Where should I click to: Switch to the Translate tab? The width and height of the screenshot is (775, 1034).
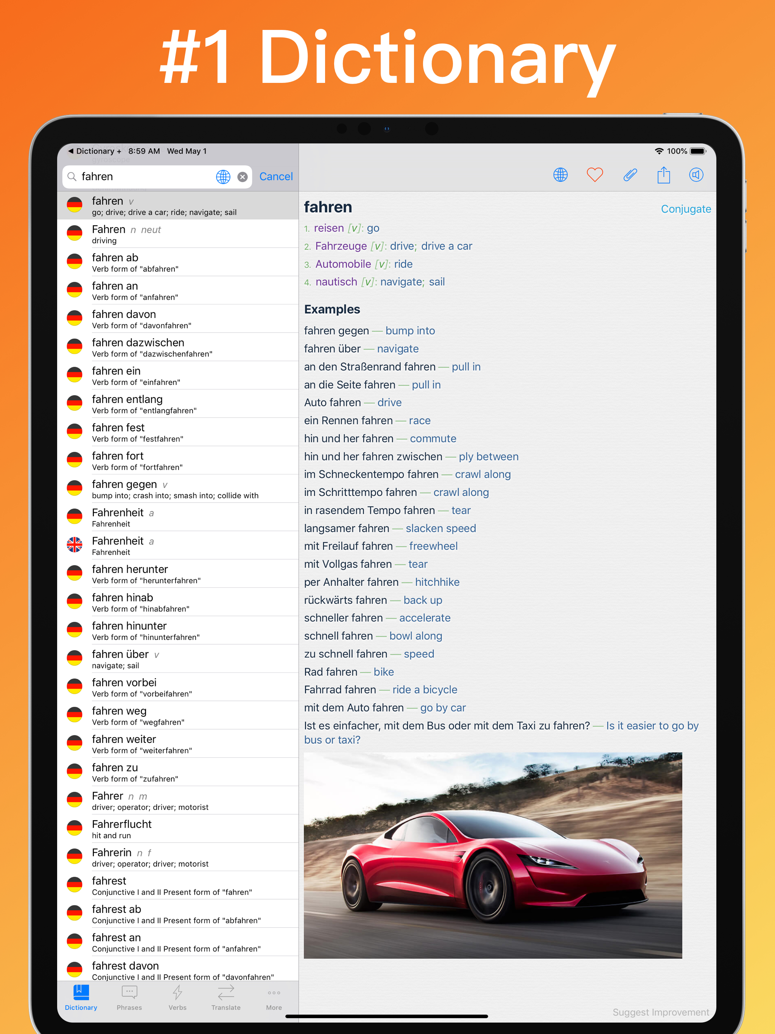(226, 998)
